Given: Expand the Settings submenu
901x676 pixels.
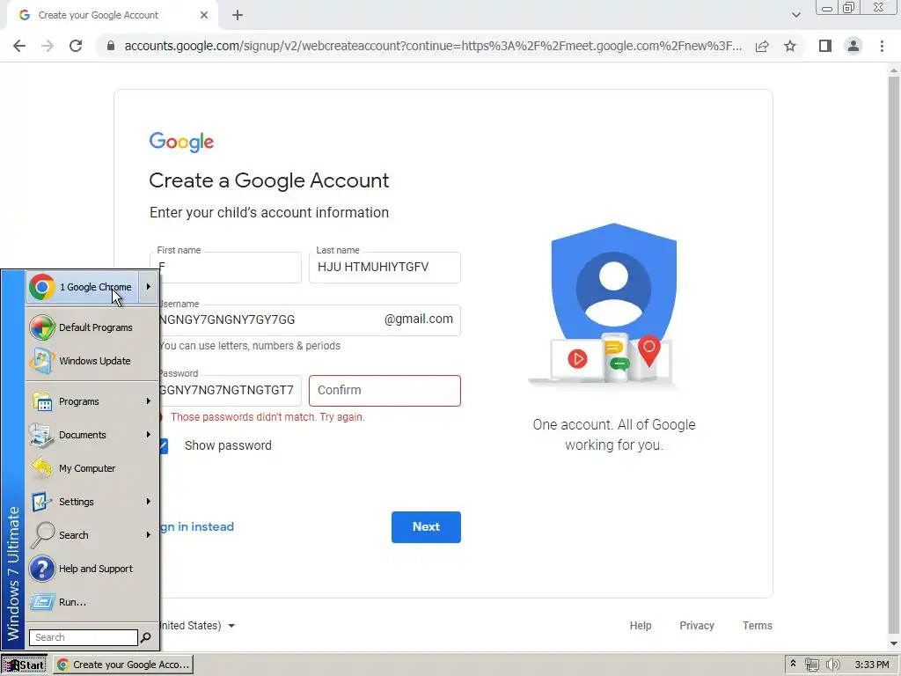Looking at the screenshot, I should pyautogui.click(x=92, y=501).
